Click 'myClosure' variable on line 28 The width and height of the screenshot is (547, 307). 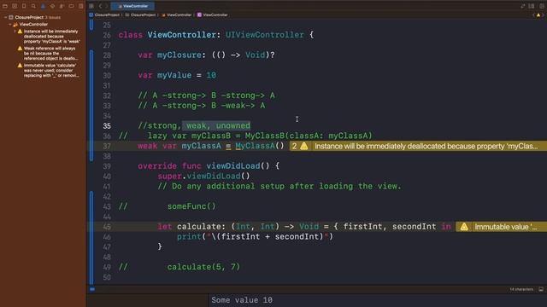[179, 55]
